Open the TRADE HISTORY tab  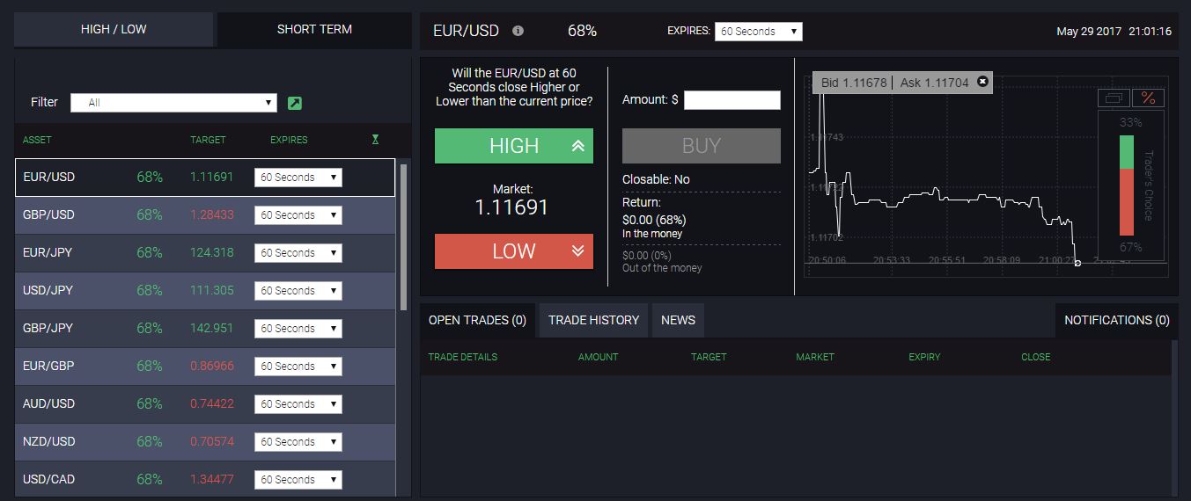(x=593, y=320)
